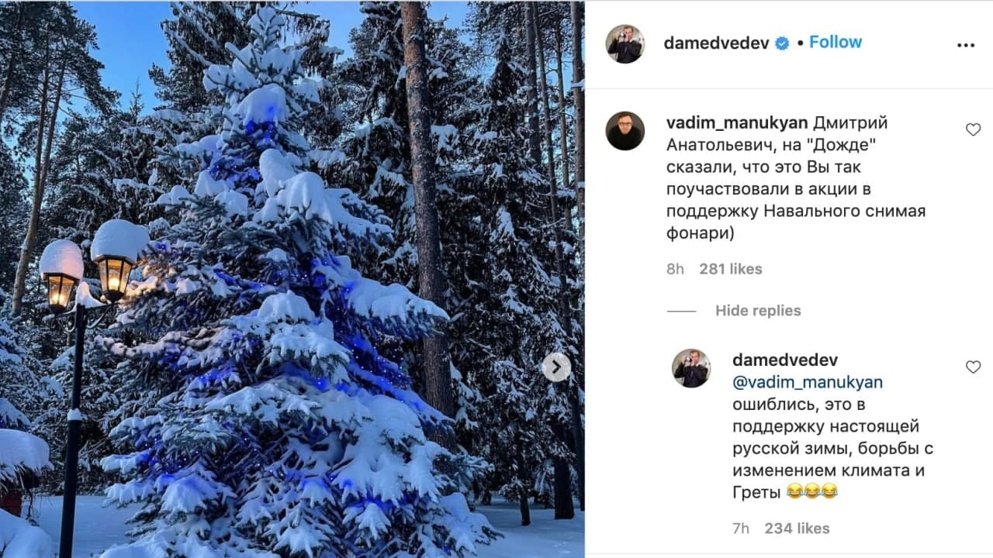The width and height of the screenshot is (993, 558).
Task: Click the @vadim_manukyan mention in reply
Action: [x=808, y=383]
